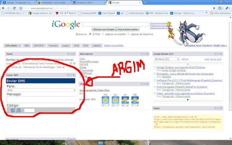232x145 pixels.
Task: Open the VTR heart bookmark
Action: pyautogui.click(x=59, y=13)
